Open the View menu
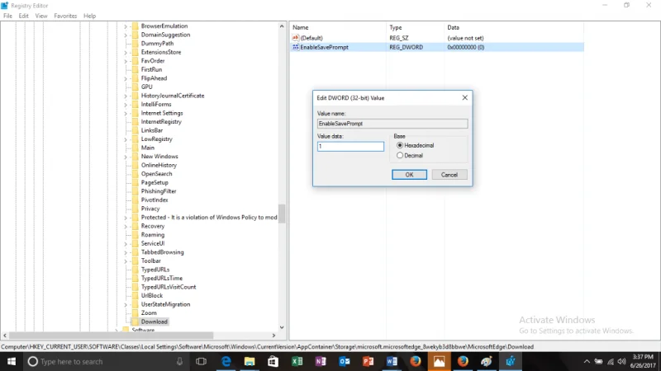The width and height of the screenshot is (661, 371). [x=40, y=16]
